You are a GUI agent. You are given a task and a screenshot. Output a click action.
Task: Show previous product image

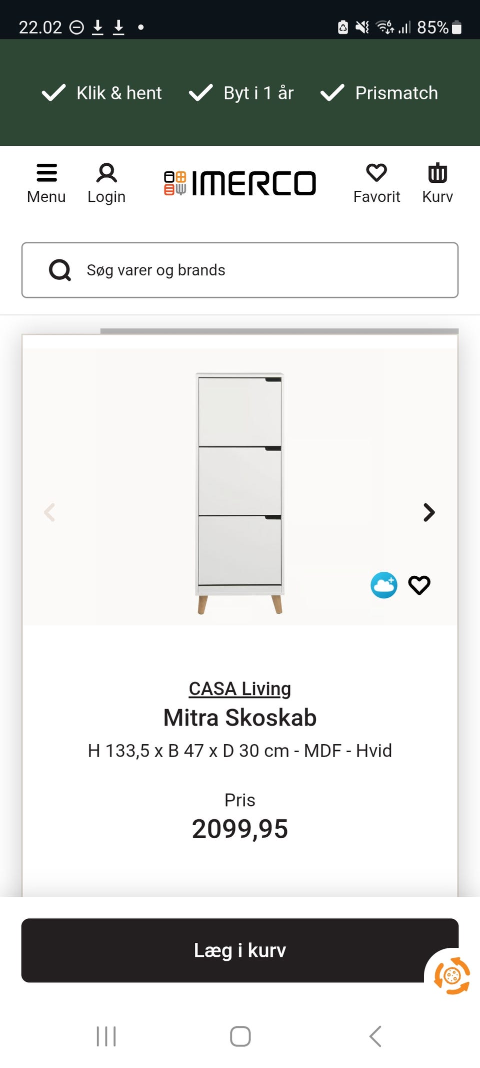point(49,512)
